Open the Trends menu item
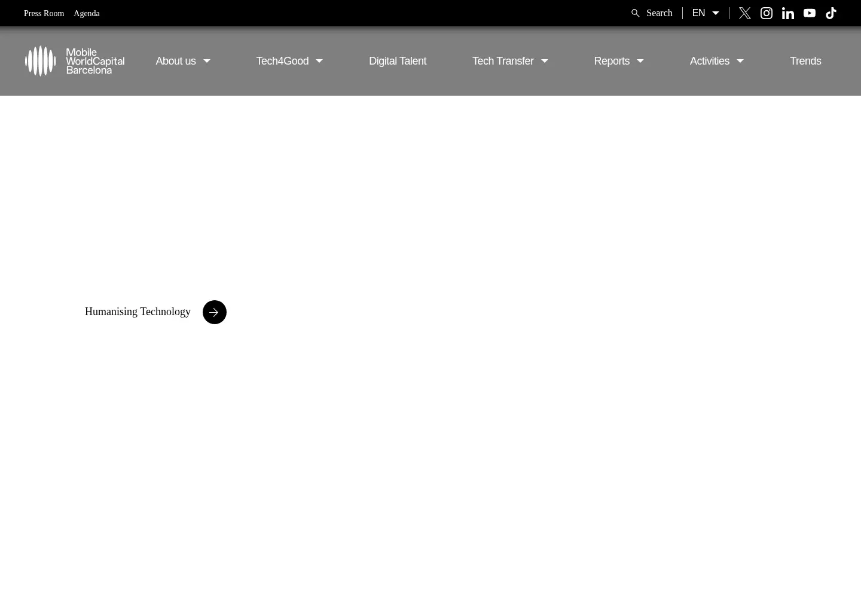The image size is (861, 598). click(x=805, y=61)
